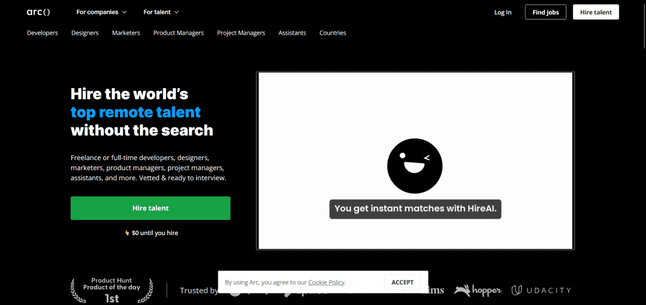Click the Log In link
Image resolution: width=646 pixels, height=305 pixels.
[503, 12]
